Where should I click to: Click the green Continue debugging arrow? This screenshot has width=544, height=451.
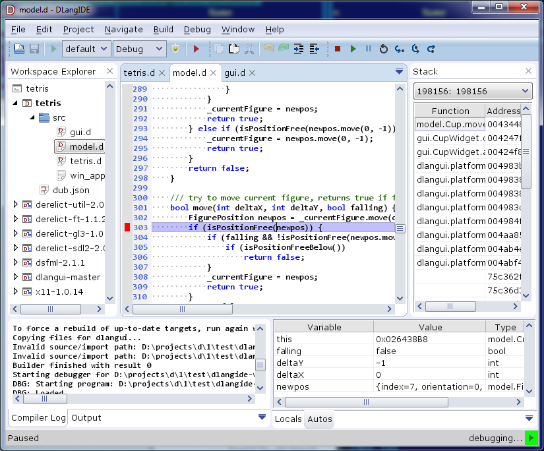click(353, 49)
